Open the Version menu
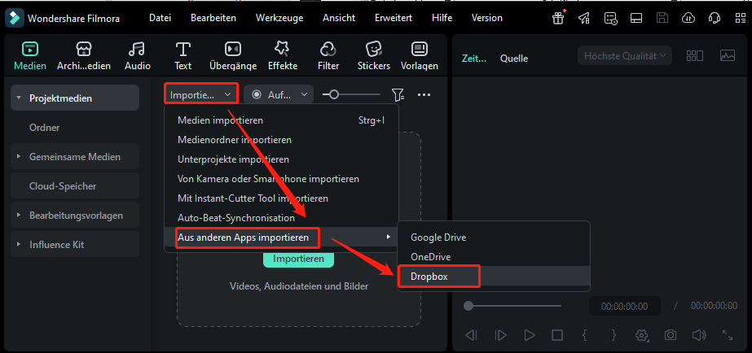This screenshot has height=353, width=752. pyautogui.click(x=486, y=18)
